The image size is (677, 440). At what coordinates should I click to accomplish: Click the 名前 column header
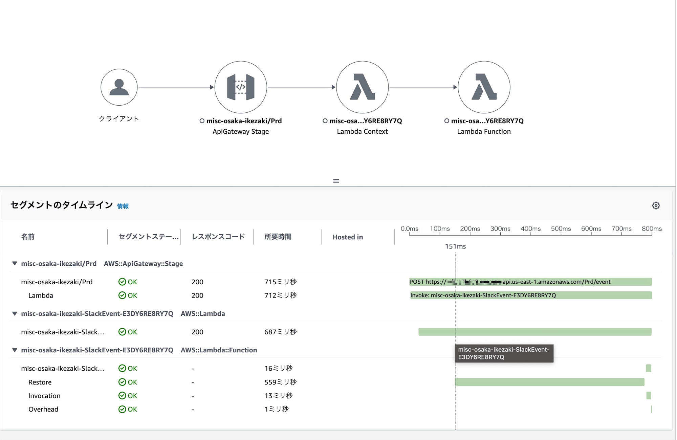click(x=28, y=237)
